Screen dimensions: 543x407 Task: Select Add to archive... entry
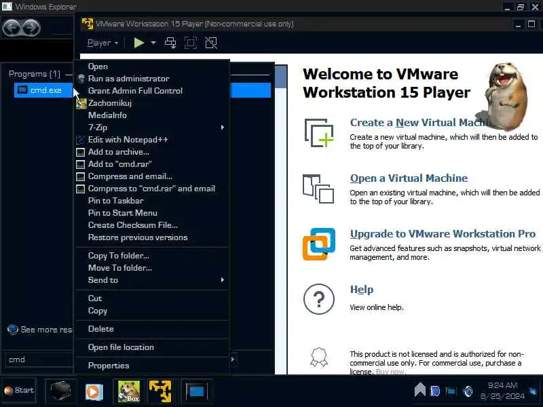152,151
